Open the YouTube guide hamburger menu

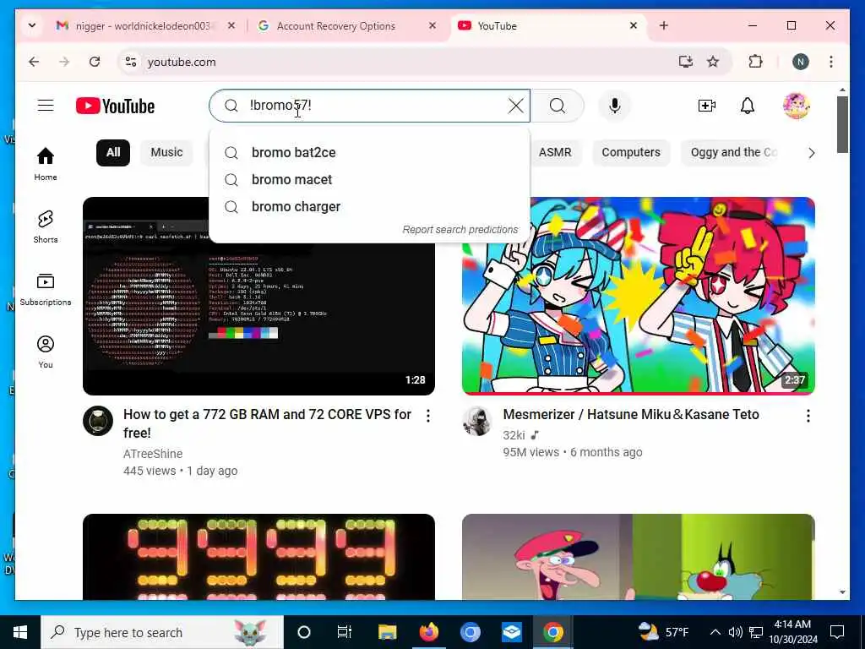click(46, 106)
